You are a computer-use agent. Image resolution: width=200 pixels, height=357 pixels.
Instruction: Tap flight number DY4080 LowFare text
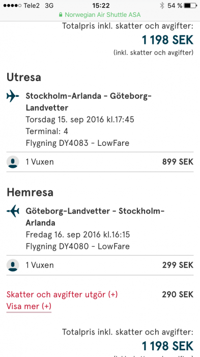click(x=77, y=246)
